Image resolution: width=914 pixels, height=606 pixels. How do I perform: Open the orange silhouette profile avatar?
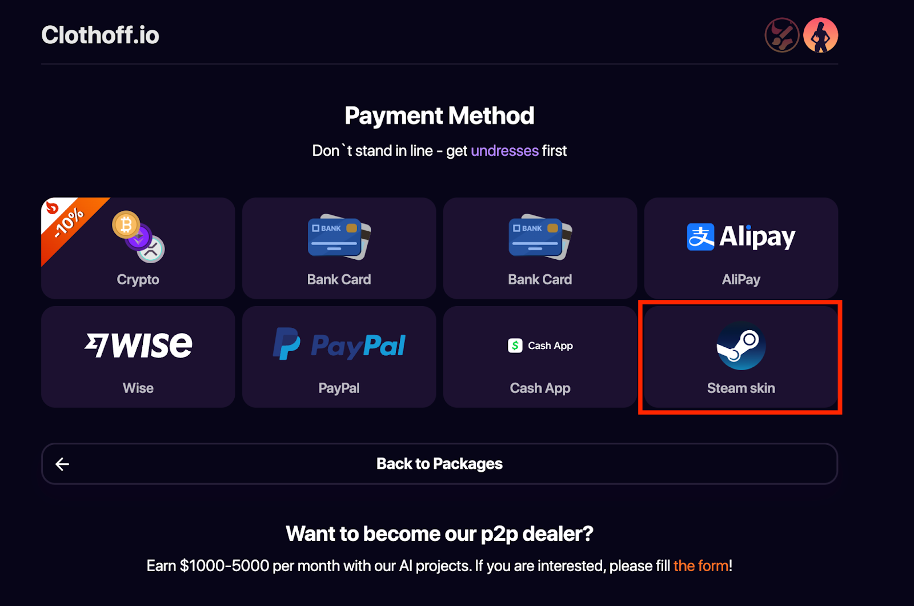pyautogui.click(x=820, y=35)
